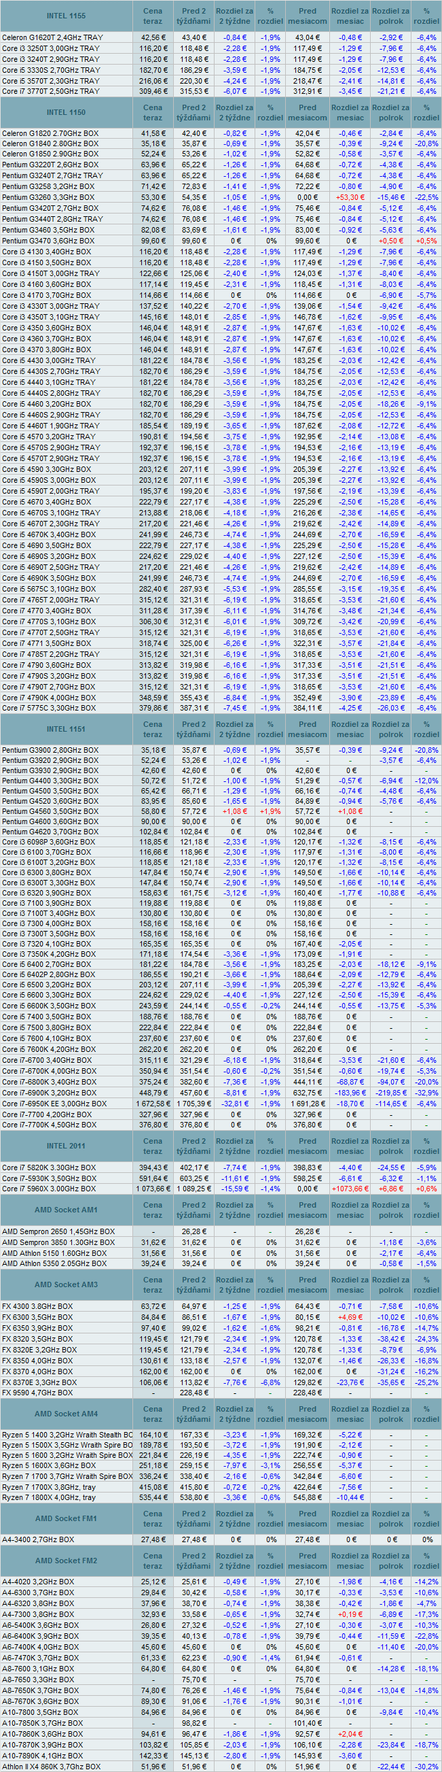Viewport: 442px width, 1772px height.
Task: Click the AMD Sempron 2650 1,45GHz BOX name
Action: (x=57, y=1231)
